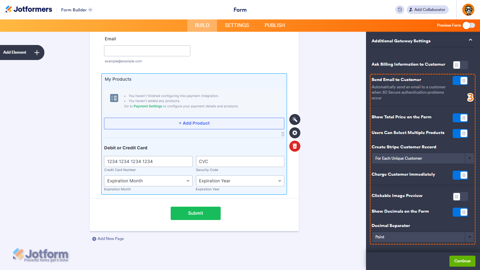Image resolution: width=480 pixels, height=270 pixels.
Task: Click the My Products heading
Action: 118,79
